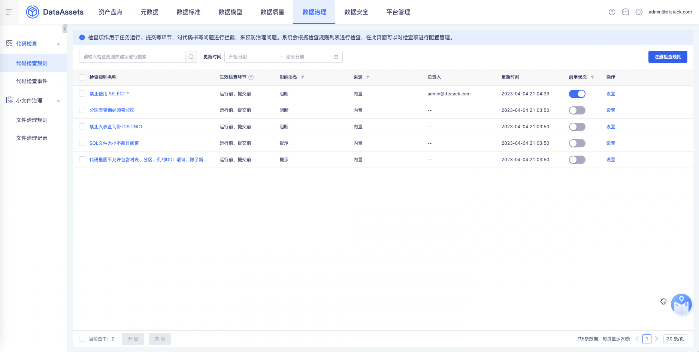
Task: Open the 数据安全 top navigation tab
Action: [x=356, y=12]
